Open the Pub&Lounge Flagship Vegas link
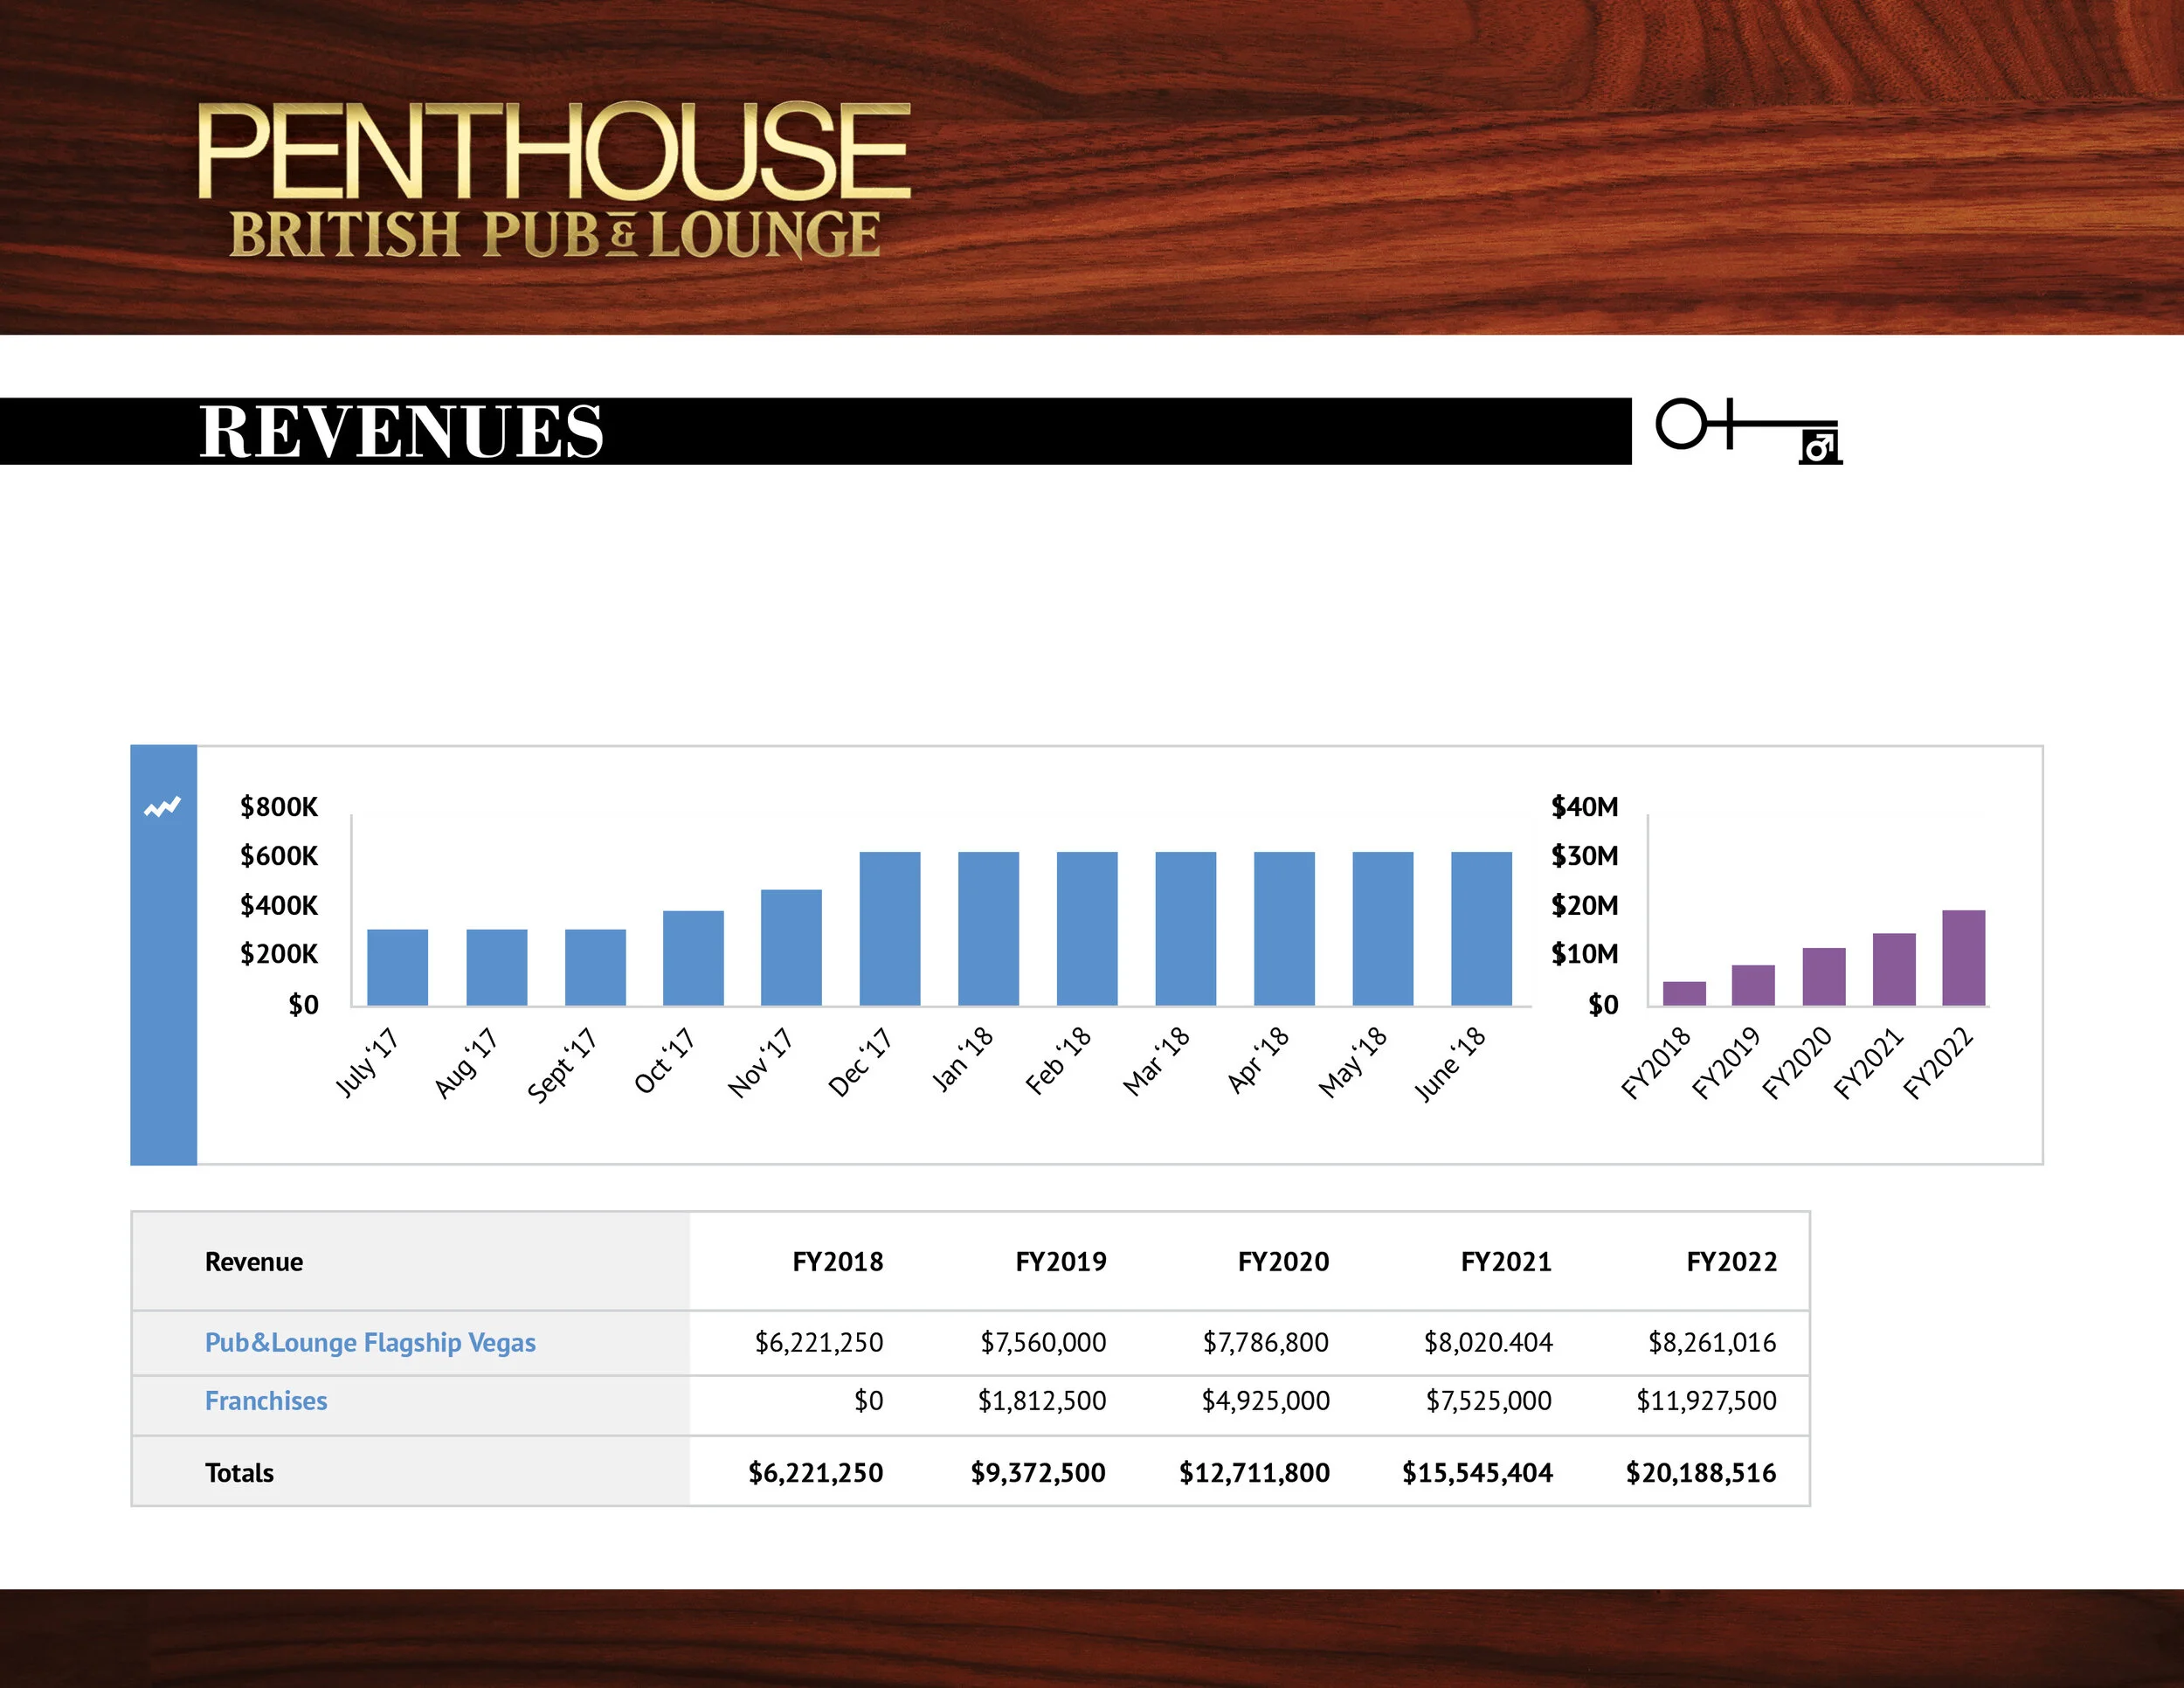 point(370,1343)
